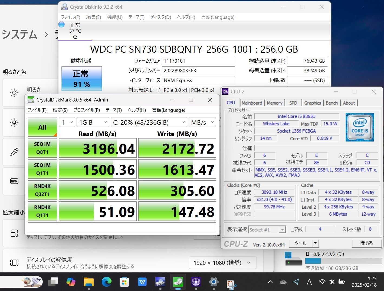Run the SEQ1M Q1T1 test
The width and height of the screenshot is (384, 291).
coord(42,169)
